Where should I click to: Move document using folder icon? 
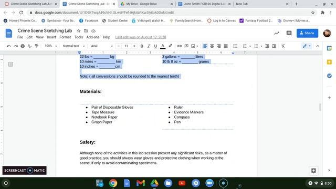pyautogui.click(x=86, y=31)
